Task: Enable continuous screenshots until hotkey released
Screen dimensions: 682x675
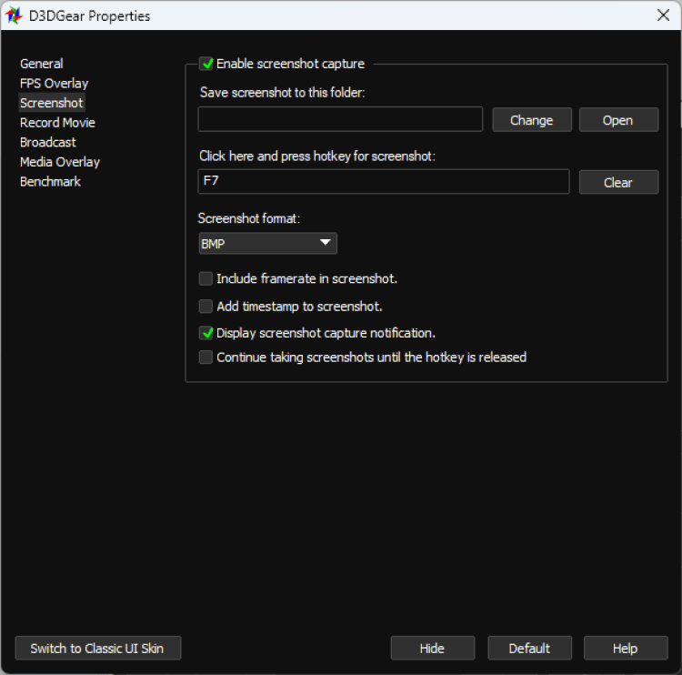Action: click(x=206, y=358)
